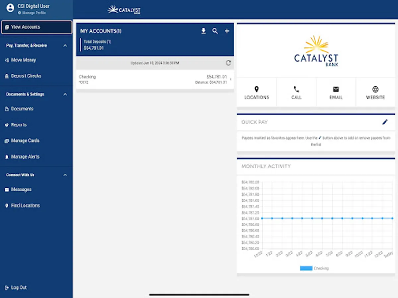Refresh the account balances
398x298 pixels.
click(228, 63)
